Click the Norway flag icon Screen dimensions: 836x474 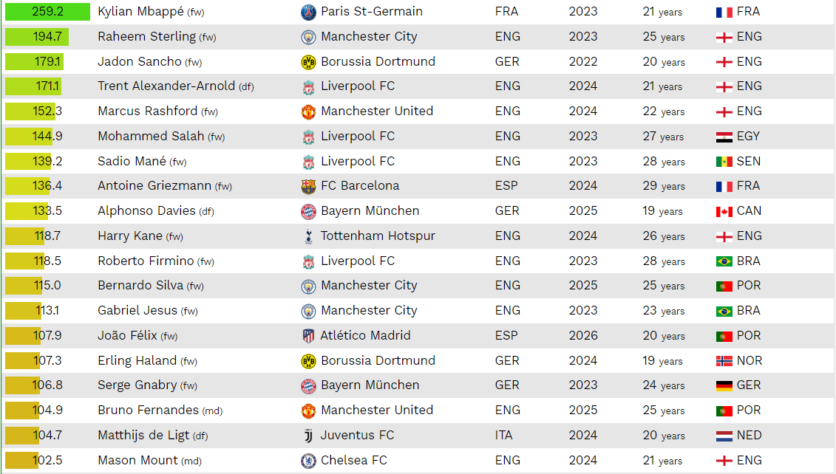coord(724,361)
